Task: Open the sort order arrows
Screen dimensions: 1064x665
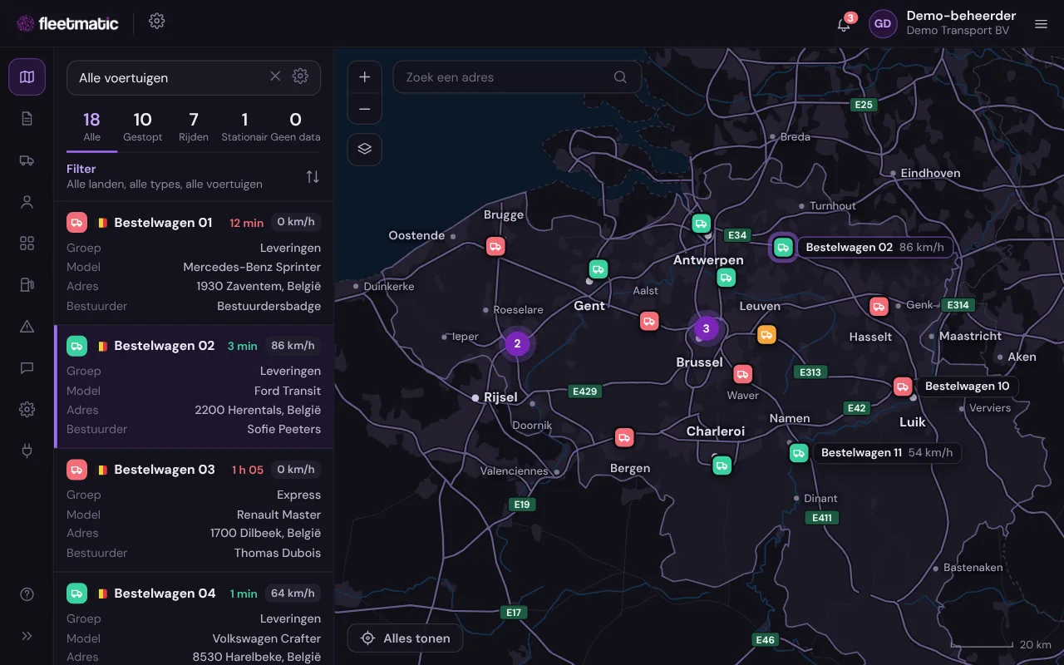Action: (x=313, y=176)
